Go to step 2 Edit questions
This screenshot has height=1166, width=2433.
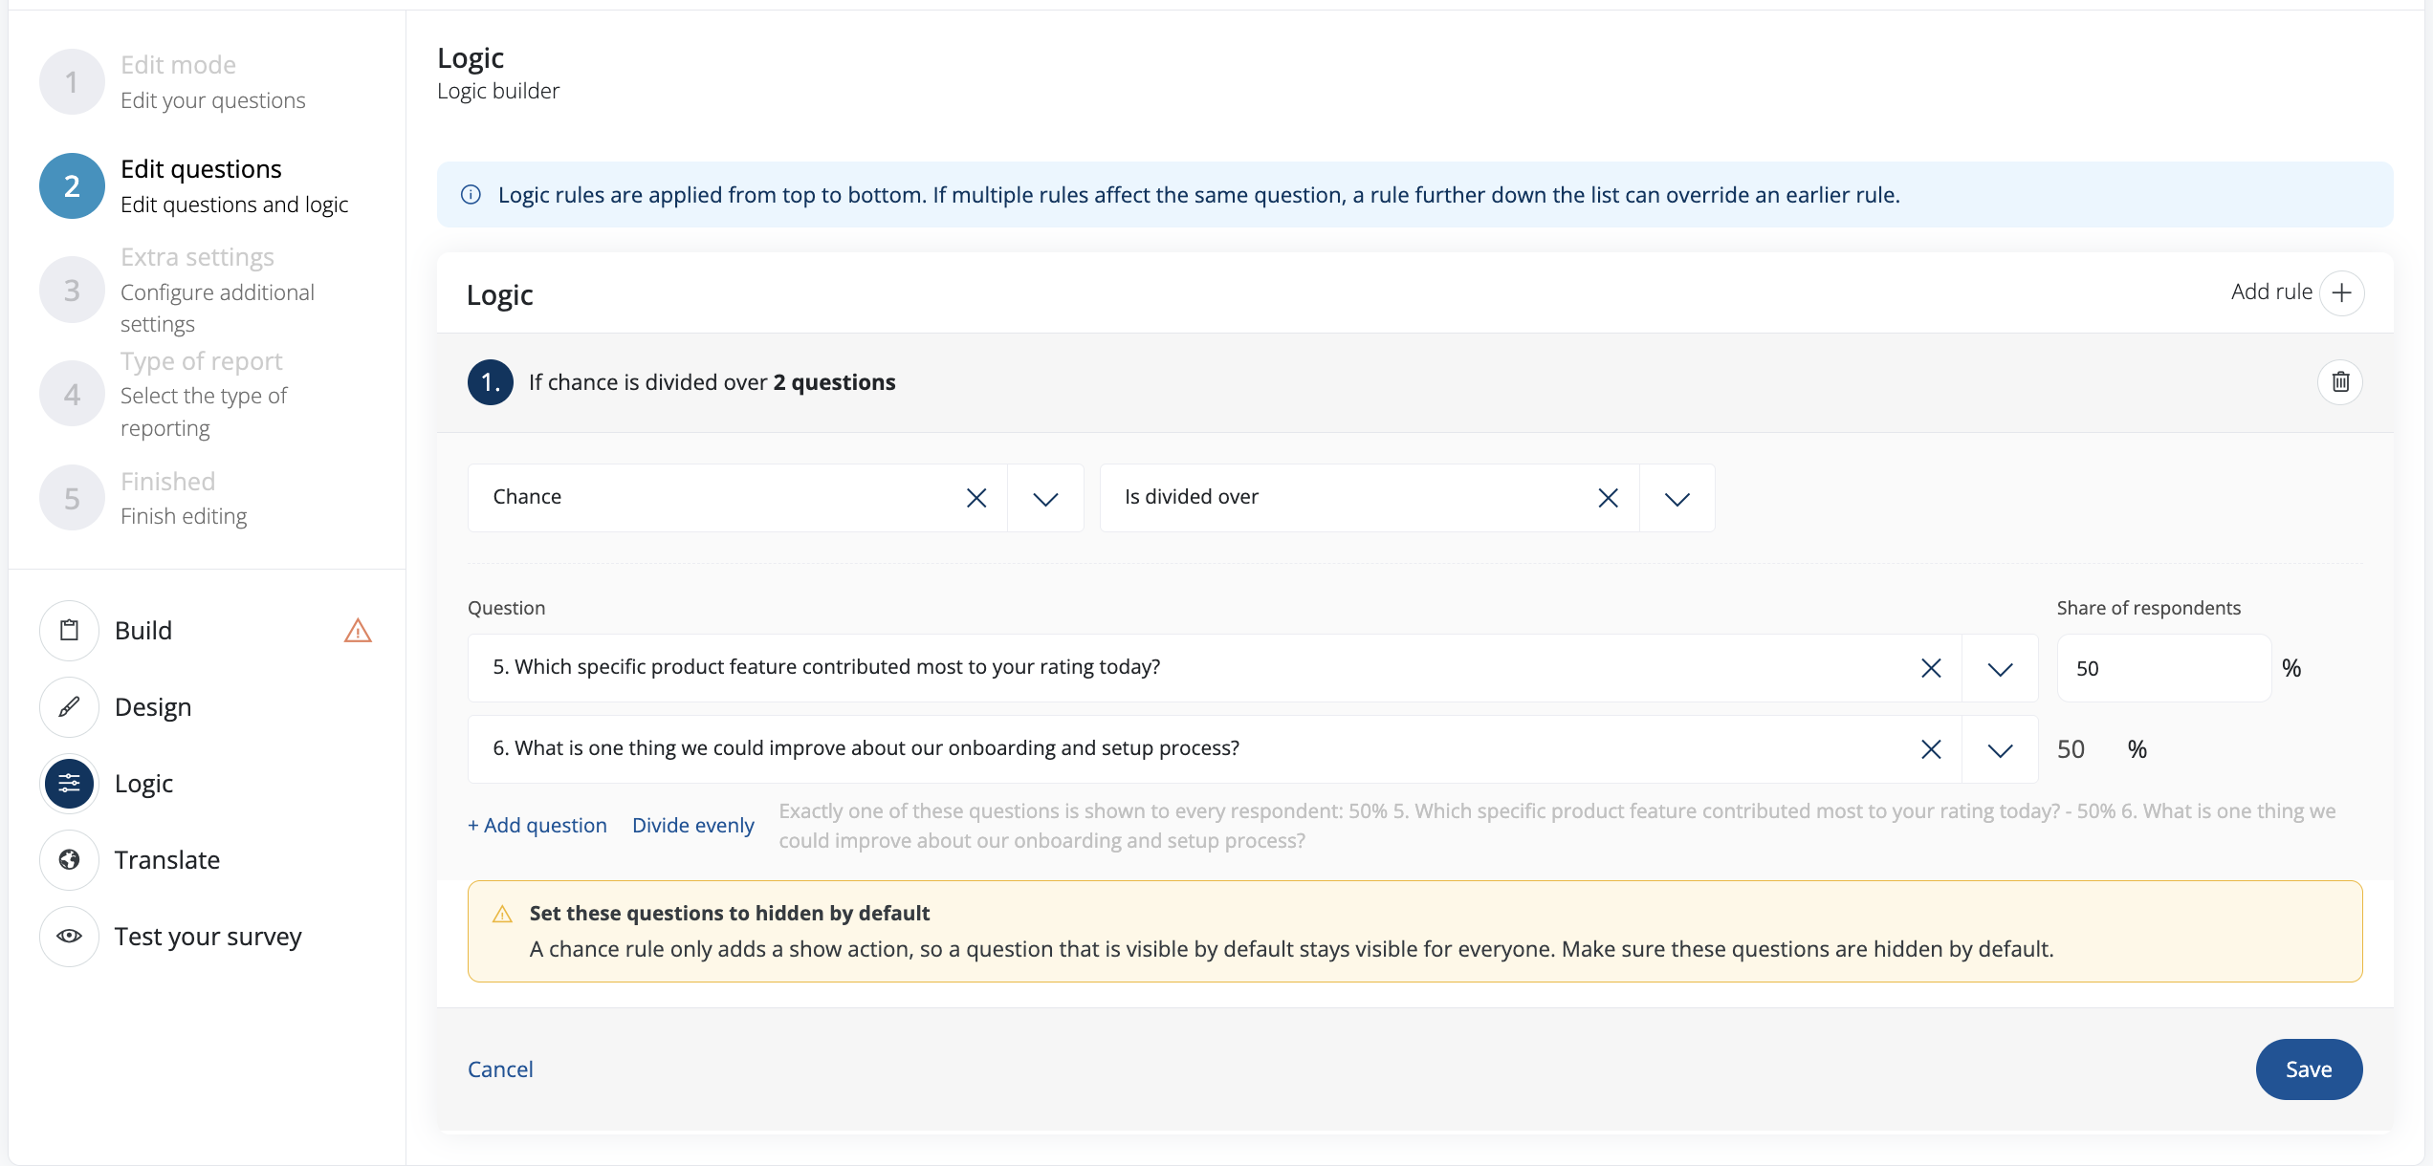[x=194, y=186]
